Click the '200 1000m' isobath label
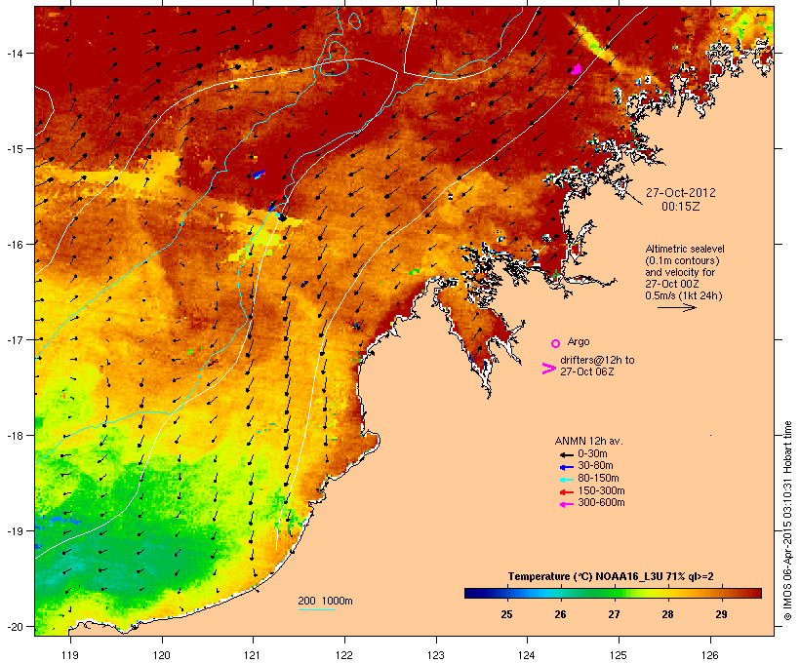The height and width of the screenshot is (663, 800). click(325, 601)
